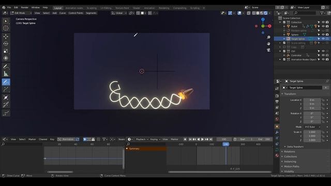
Task: Open the Window menu
Action: [36, 7]
